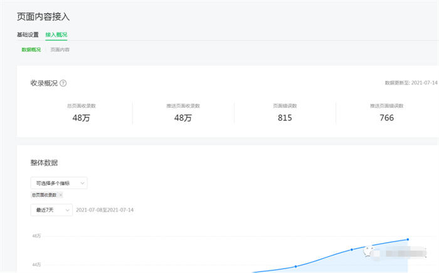This screenshot has width=439, height=273.
Task: Click the chart data point left of the WeChat icon
Action: [351, 250]
